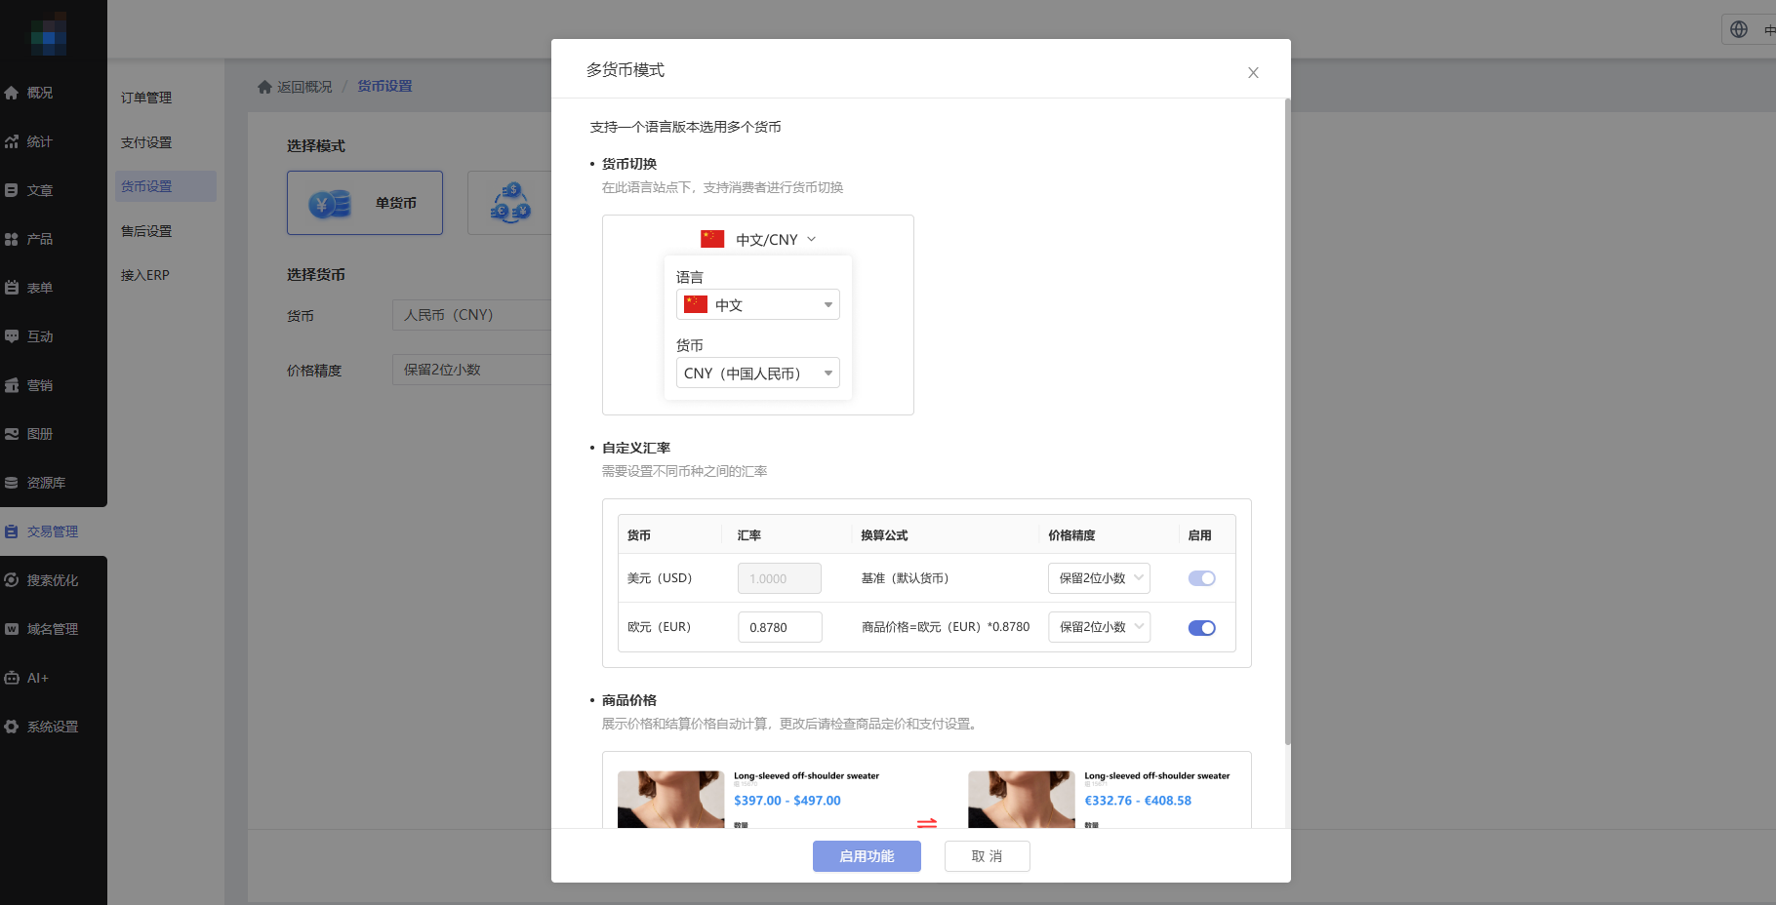Click the dialog's vertical scrollbar
Screen dimensions: 1776x905
point(1287,421)
